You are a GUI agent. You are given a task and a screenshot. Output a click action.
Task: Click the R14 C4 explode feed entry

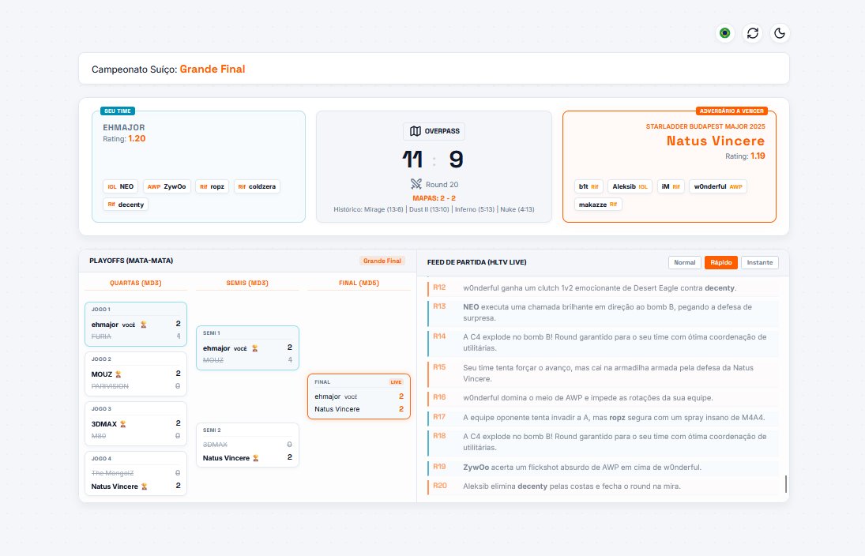point(603,343)
